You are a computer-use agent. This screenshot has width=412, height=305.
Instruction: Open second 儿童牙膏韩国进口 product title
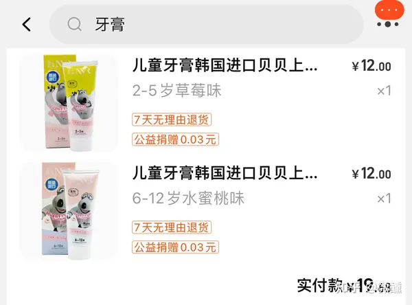[225, 173]
